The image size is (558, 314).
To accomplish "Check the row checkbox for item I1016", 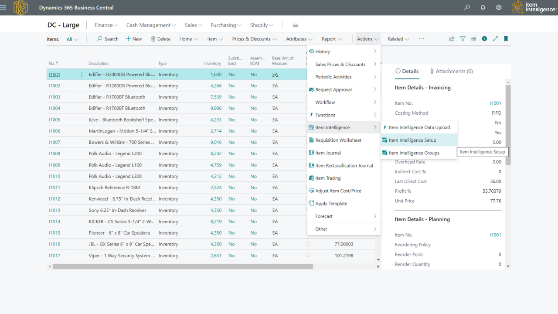I will 309,244.
